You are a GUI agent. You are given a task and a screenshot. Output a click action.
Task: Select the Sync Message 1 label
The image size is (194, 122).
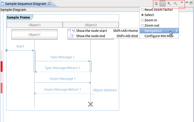pyautogui.click(x=62, y=57)
